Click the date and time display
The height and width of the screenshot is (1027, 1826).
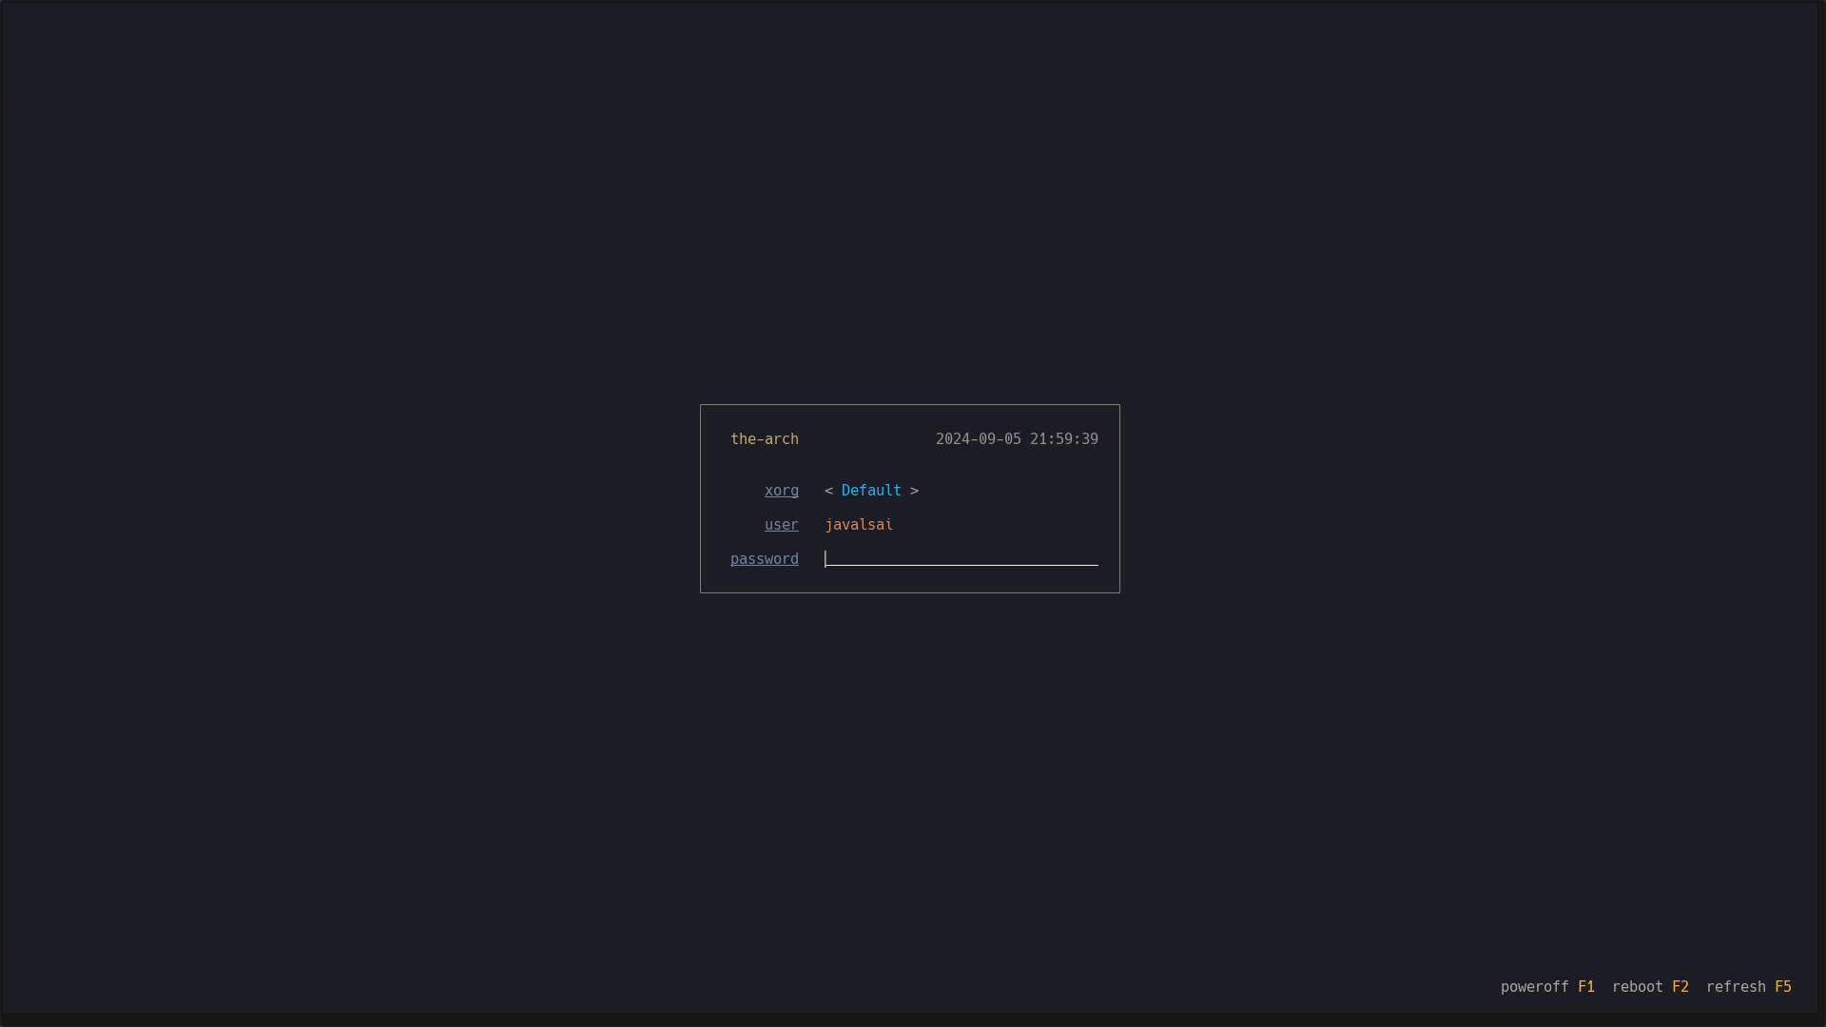point(1017,439)
